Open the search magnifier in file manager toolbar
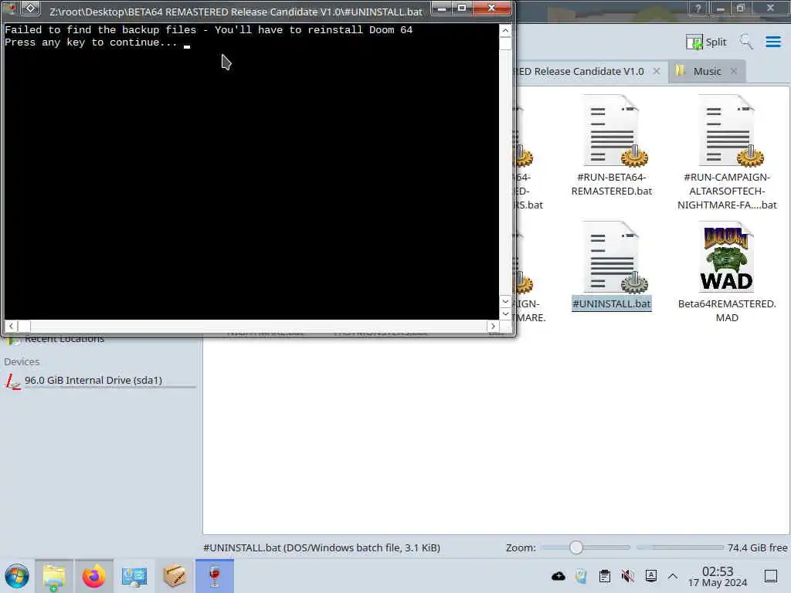The height and width of the screenshot is (593, 791). pos(746,42)
